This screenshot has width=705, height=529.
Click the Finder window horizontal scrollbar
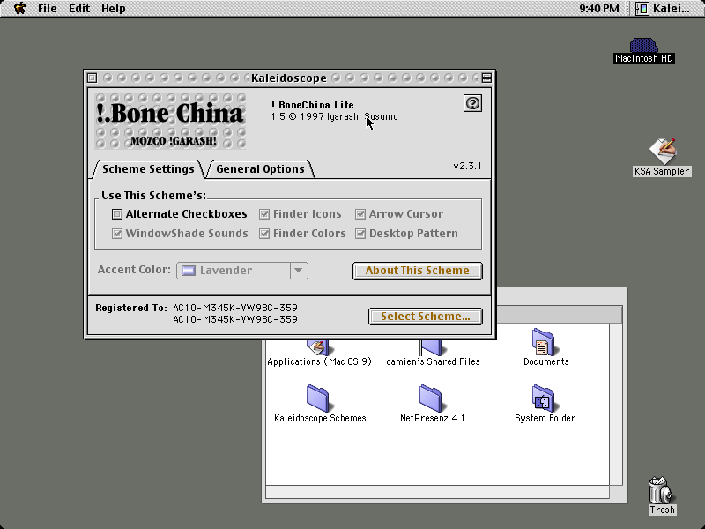[x=437, y=492]
